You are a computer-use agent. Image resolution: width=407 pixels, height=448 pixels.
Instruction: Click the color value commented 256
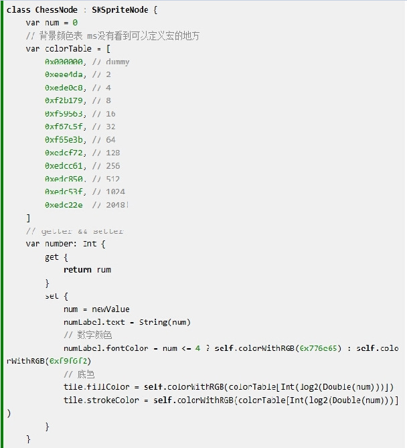pos(64,165)
